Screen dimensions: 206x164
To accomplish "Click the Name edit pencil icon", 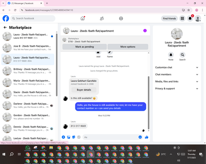I will pos(110,52).
